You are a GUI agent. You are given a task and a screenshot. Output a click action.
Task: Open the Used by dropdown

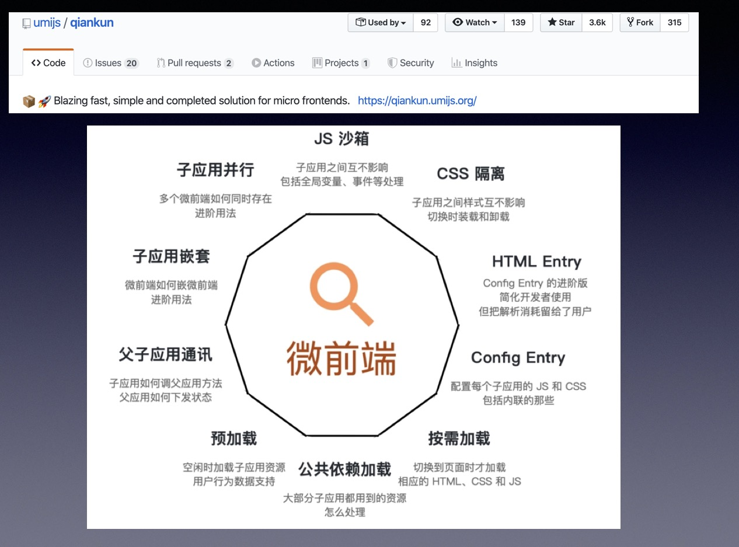pyautogui.click(x=380, y=23)
